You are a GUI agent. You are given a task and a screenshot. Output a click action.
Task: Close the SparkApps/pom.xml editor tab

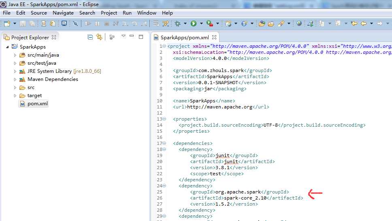pyautogui.click(x=214, y=37)
